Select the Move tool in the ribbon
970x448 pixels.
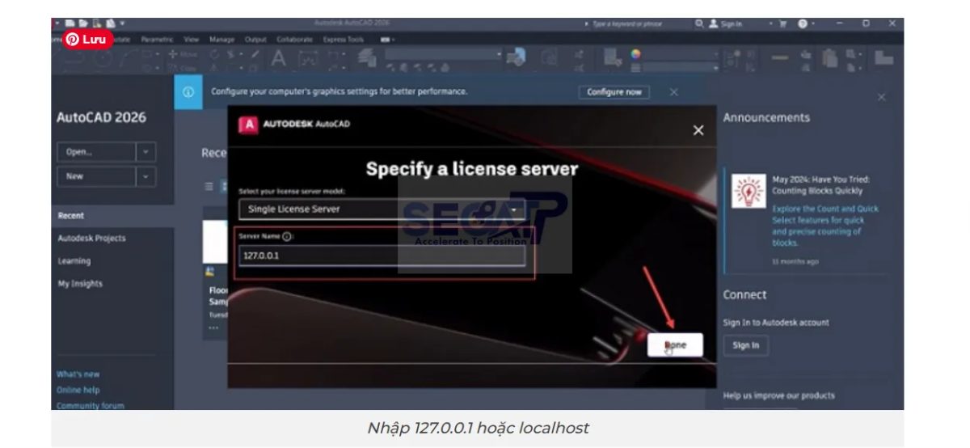click(x=183, y=54)
